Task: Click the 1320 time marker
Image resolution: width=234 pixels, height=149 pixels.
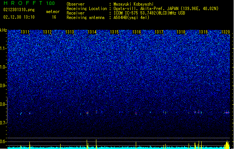Action: (225, 32)
